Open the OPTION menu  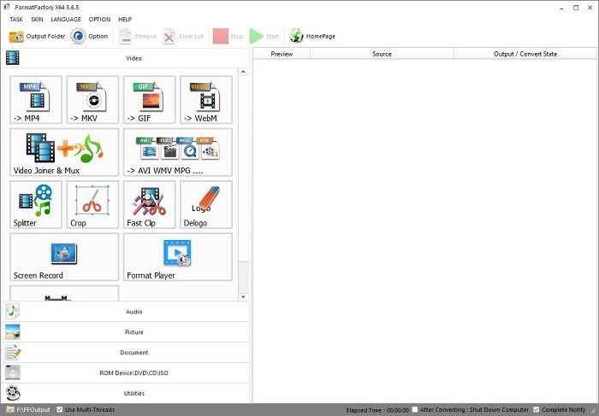pyautogui.click(x=100, y=20)
